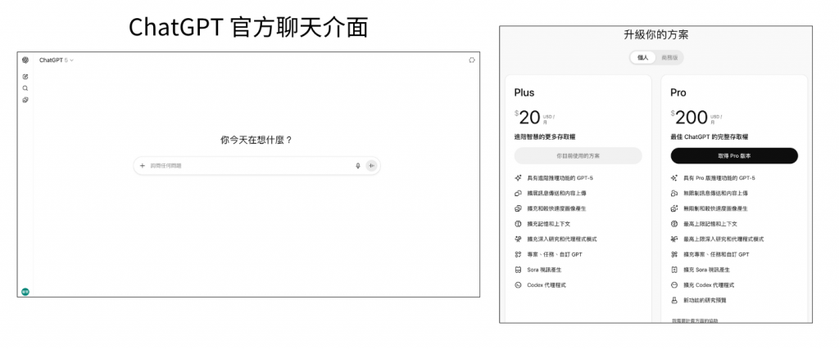Click the flask icon beside 新功能的研究預覽
The width and height of the screenshot is (839, 349).
click(674, 301)
